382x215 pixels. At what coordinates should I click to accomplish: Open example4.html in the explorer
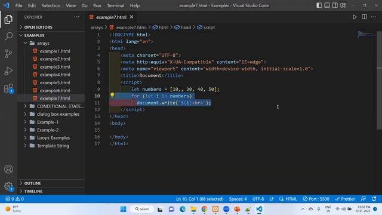click(x=51, y=75)
